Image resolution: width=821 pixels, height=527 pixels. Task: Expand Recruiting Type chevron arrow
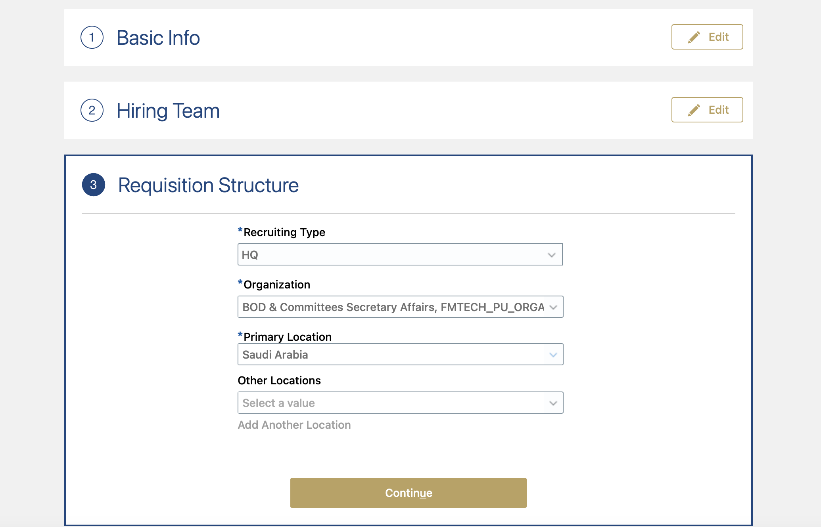(x=551, y=255)
